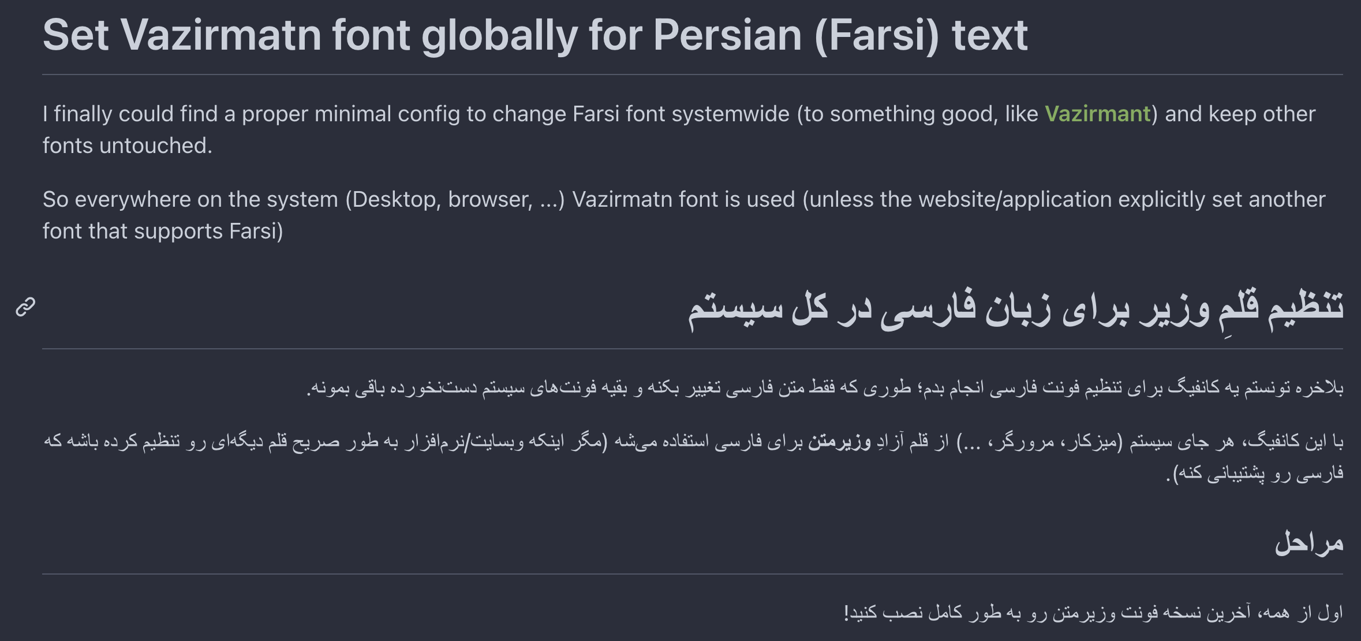Click '(Farsi)' in the page title

pyautogui.click(x=877, y=35)
